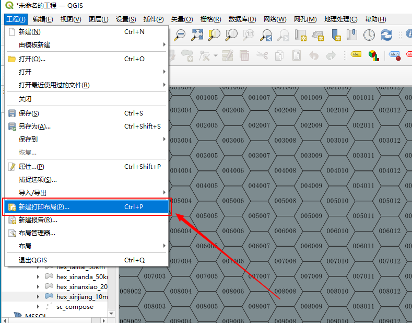
Task: Open the Temporal Controller clock icon
Action: pos(369,35)
